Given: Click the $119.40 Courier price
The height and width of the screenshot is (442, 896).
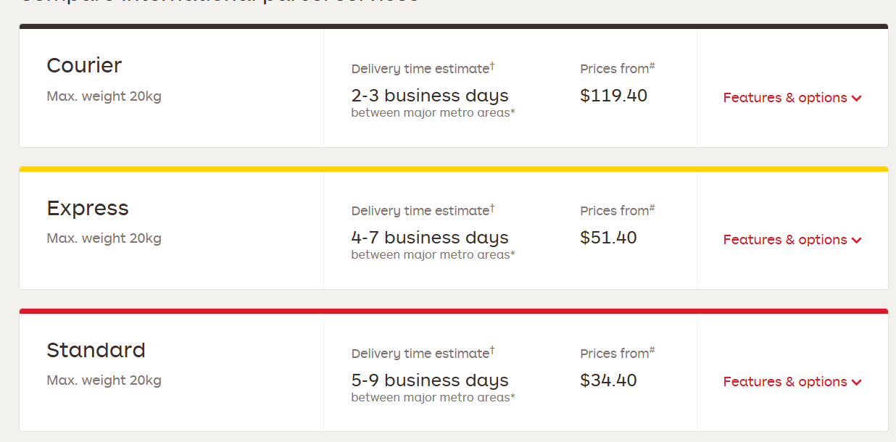Looking at the screenshot, I should point(613,96).
